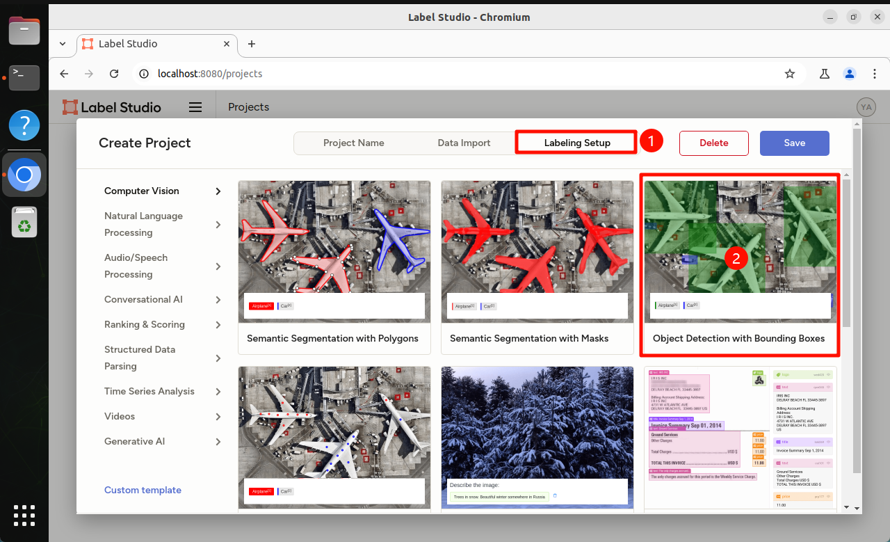Switch to the Data Import tab
Image resolution: width=890 pixels, height=542 pixels.
pos(464,143)
